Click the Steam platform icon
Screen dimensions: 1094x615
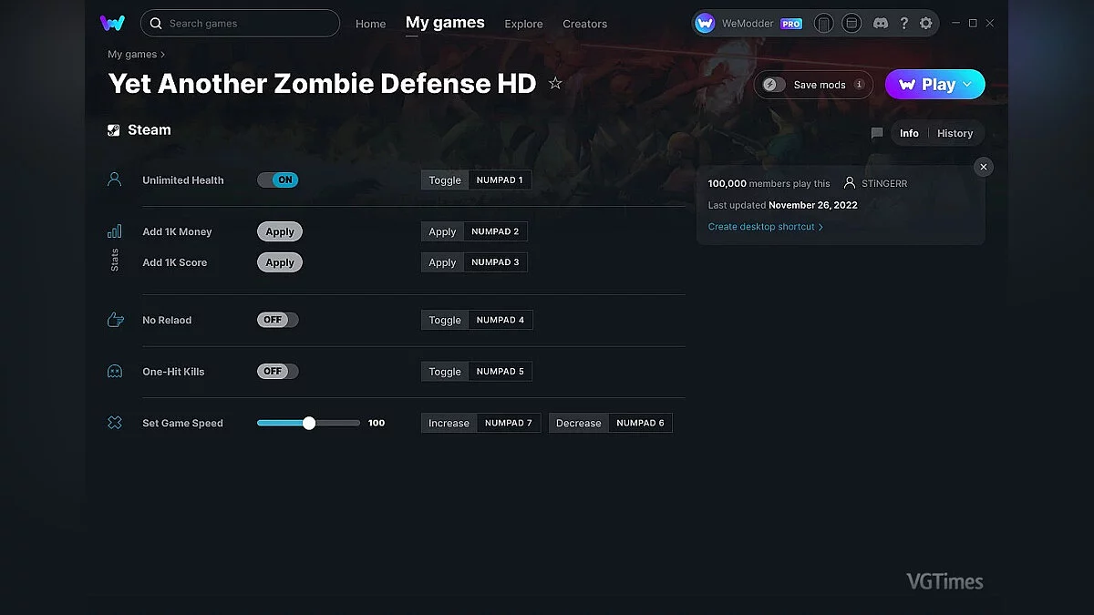[114, 130]
